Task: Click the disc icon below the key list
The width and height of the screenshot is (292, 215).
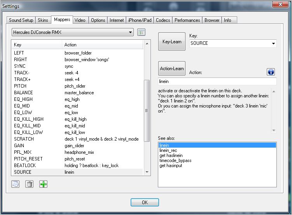Action: (15, 184)
